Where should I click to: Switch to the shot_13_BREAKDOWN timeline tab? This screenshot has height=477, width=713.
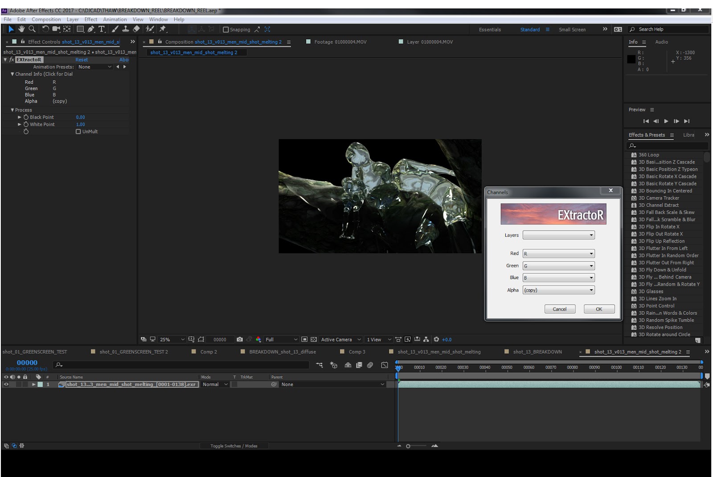coord(537,352)
